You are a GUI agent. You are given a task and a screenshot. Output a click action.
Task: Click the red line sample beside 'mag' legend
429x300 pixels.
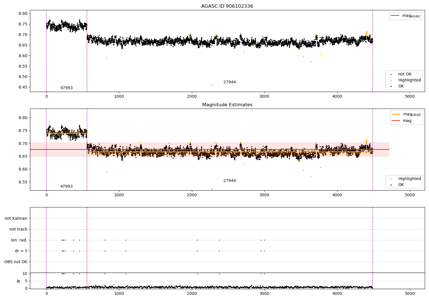[396, 121]
